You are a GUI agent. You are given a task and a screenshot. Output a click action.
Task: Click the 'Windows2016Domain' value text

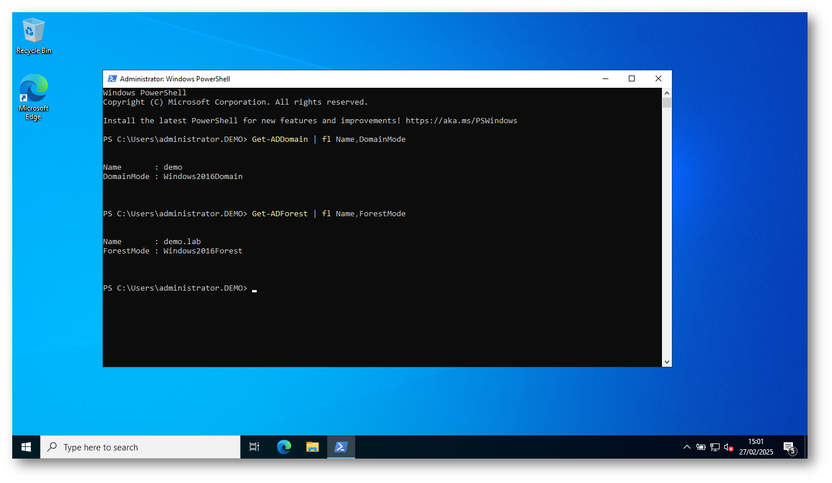[x=203, y=177]
